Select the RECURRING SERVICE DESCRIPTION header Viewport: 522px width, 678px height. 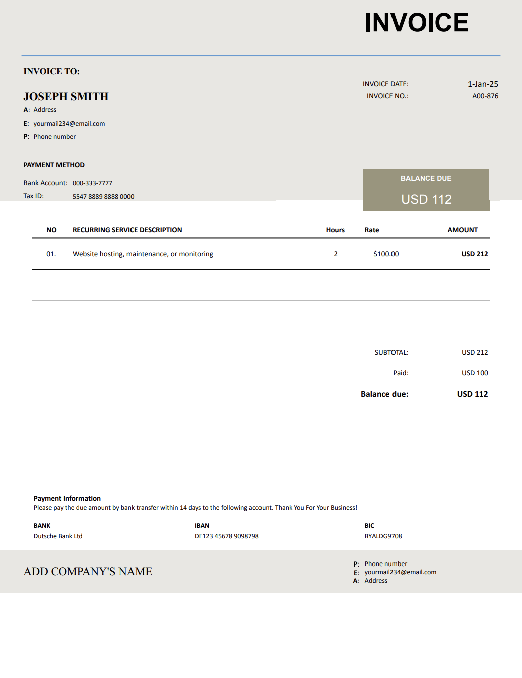coord(127,230)
